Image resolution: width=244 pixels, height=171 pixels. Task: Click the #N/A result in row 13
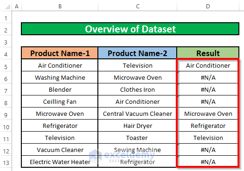click(x=208, y=162)
